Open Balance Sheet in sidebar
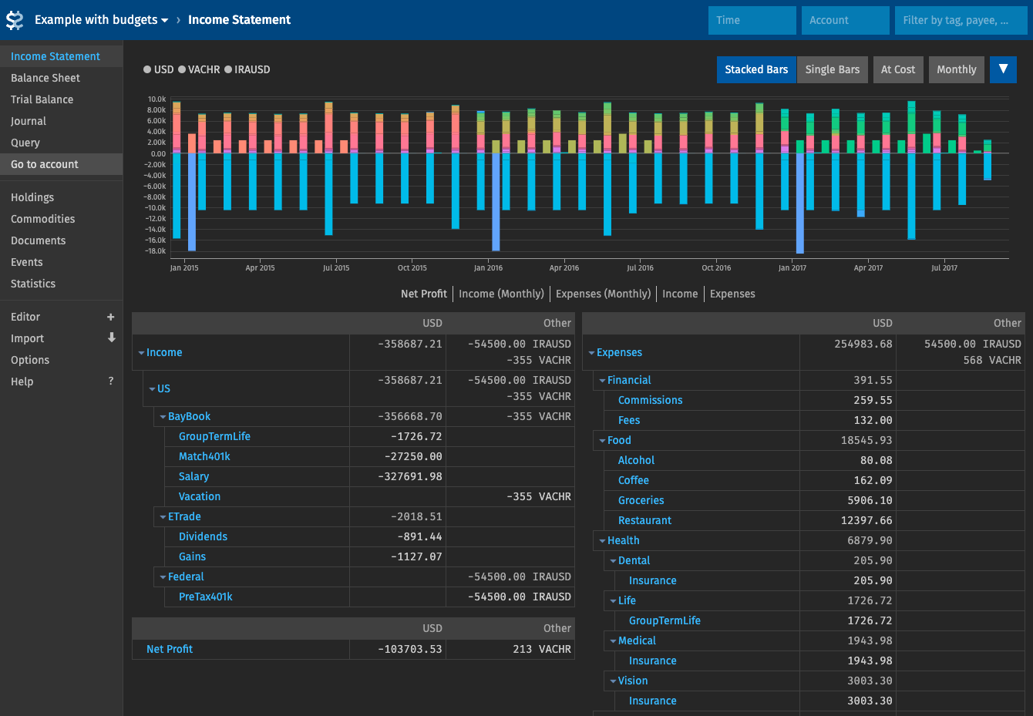This screenshot has width=1033, height=716. pos(61,78)
